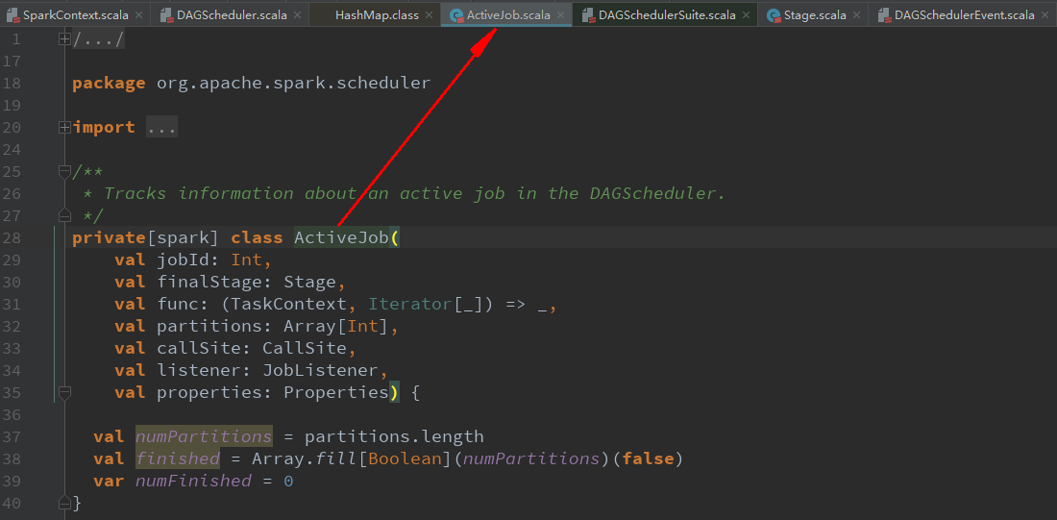Collapse the ActiveJob class body at line 35
Viewport: 1057px width, 520px height.
click(64, 392)
